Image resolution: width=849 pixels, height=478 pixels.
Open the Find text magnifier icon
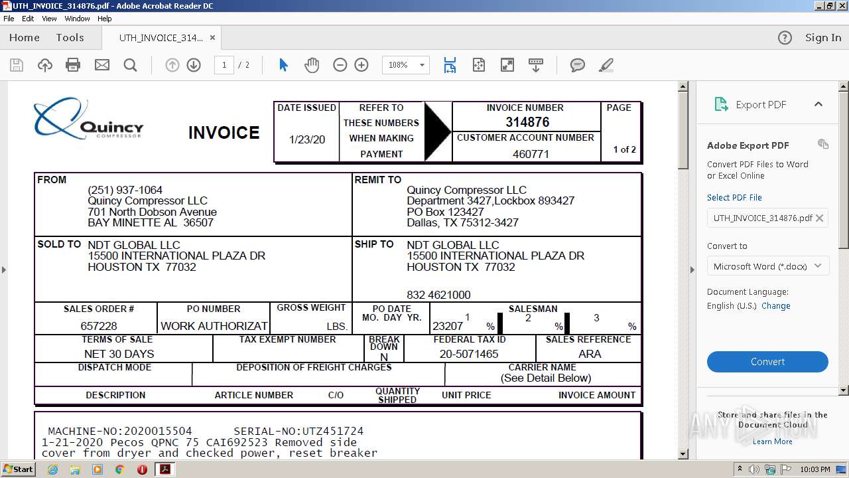(131, 65)
